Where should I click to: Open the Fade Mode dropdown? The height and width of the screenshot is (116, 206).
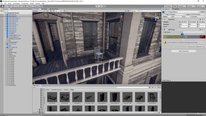[x=192, y=32]
